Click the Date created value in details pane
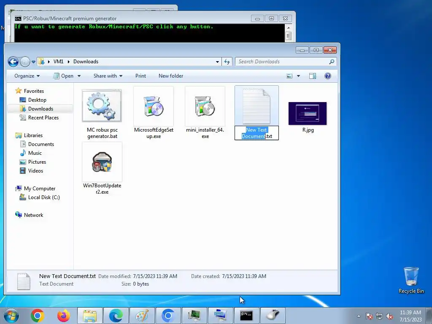Viewport: 432px width, 324px height. coord(244,276)
